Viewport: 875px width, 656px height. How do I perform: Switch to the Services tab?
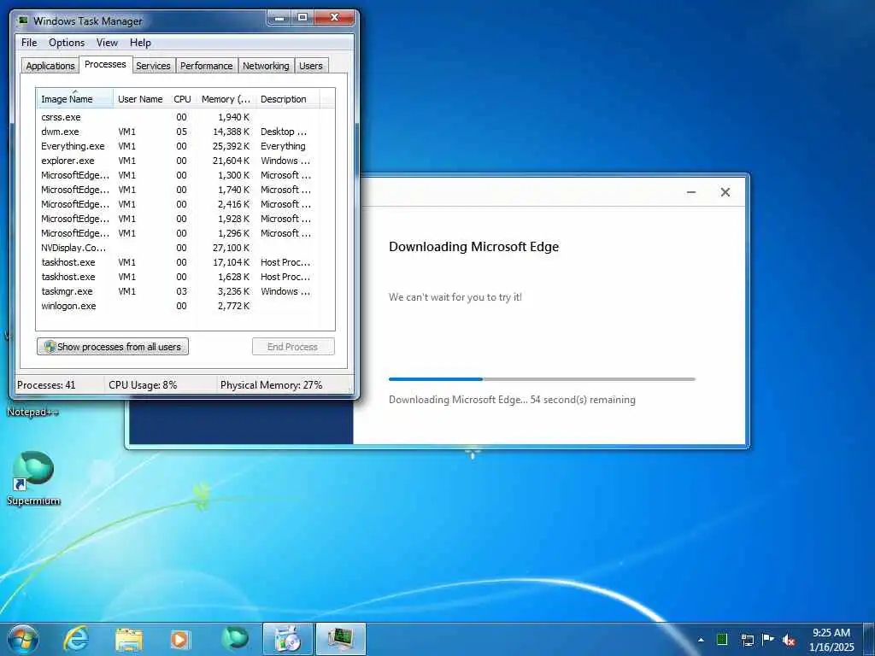click(153, 66)
